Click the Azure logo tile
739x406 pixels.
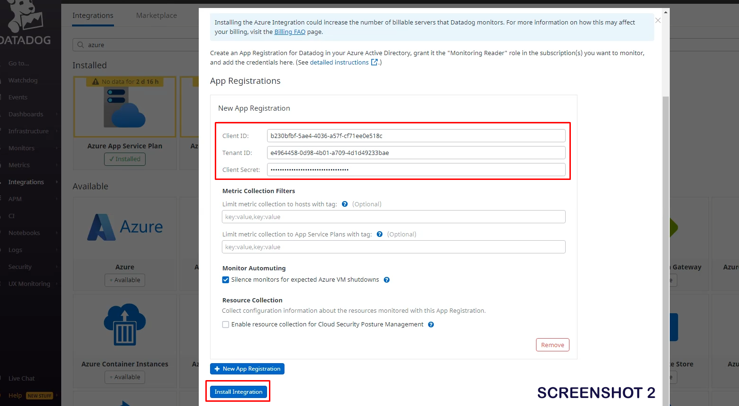pyautogui.click(x=125, y=227)
